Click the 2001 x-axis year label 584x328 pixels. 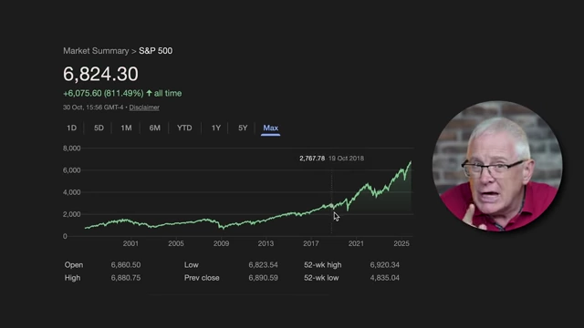click(x=130, y=243)
